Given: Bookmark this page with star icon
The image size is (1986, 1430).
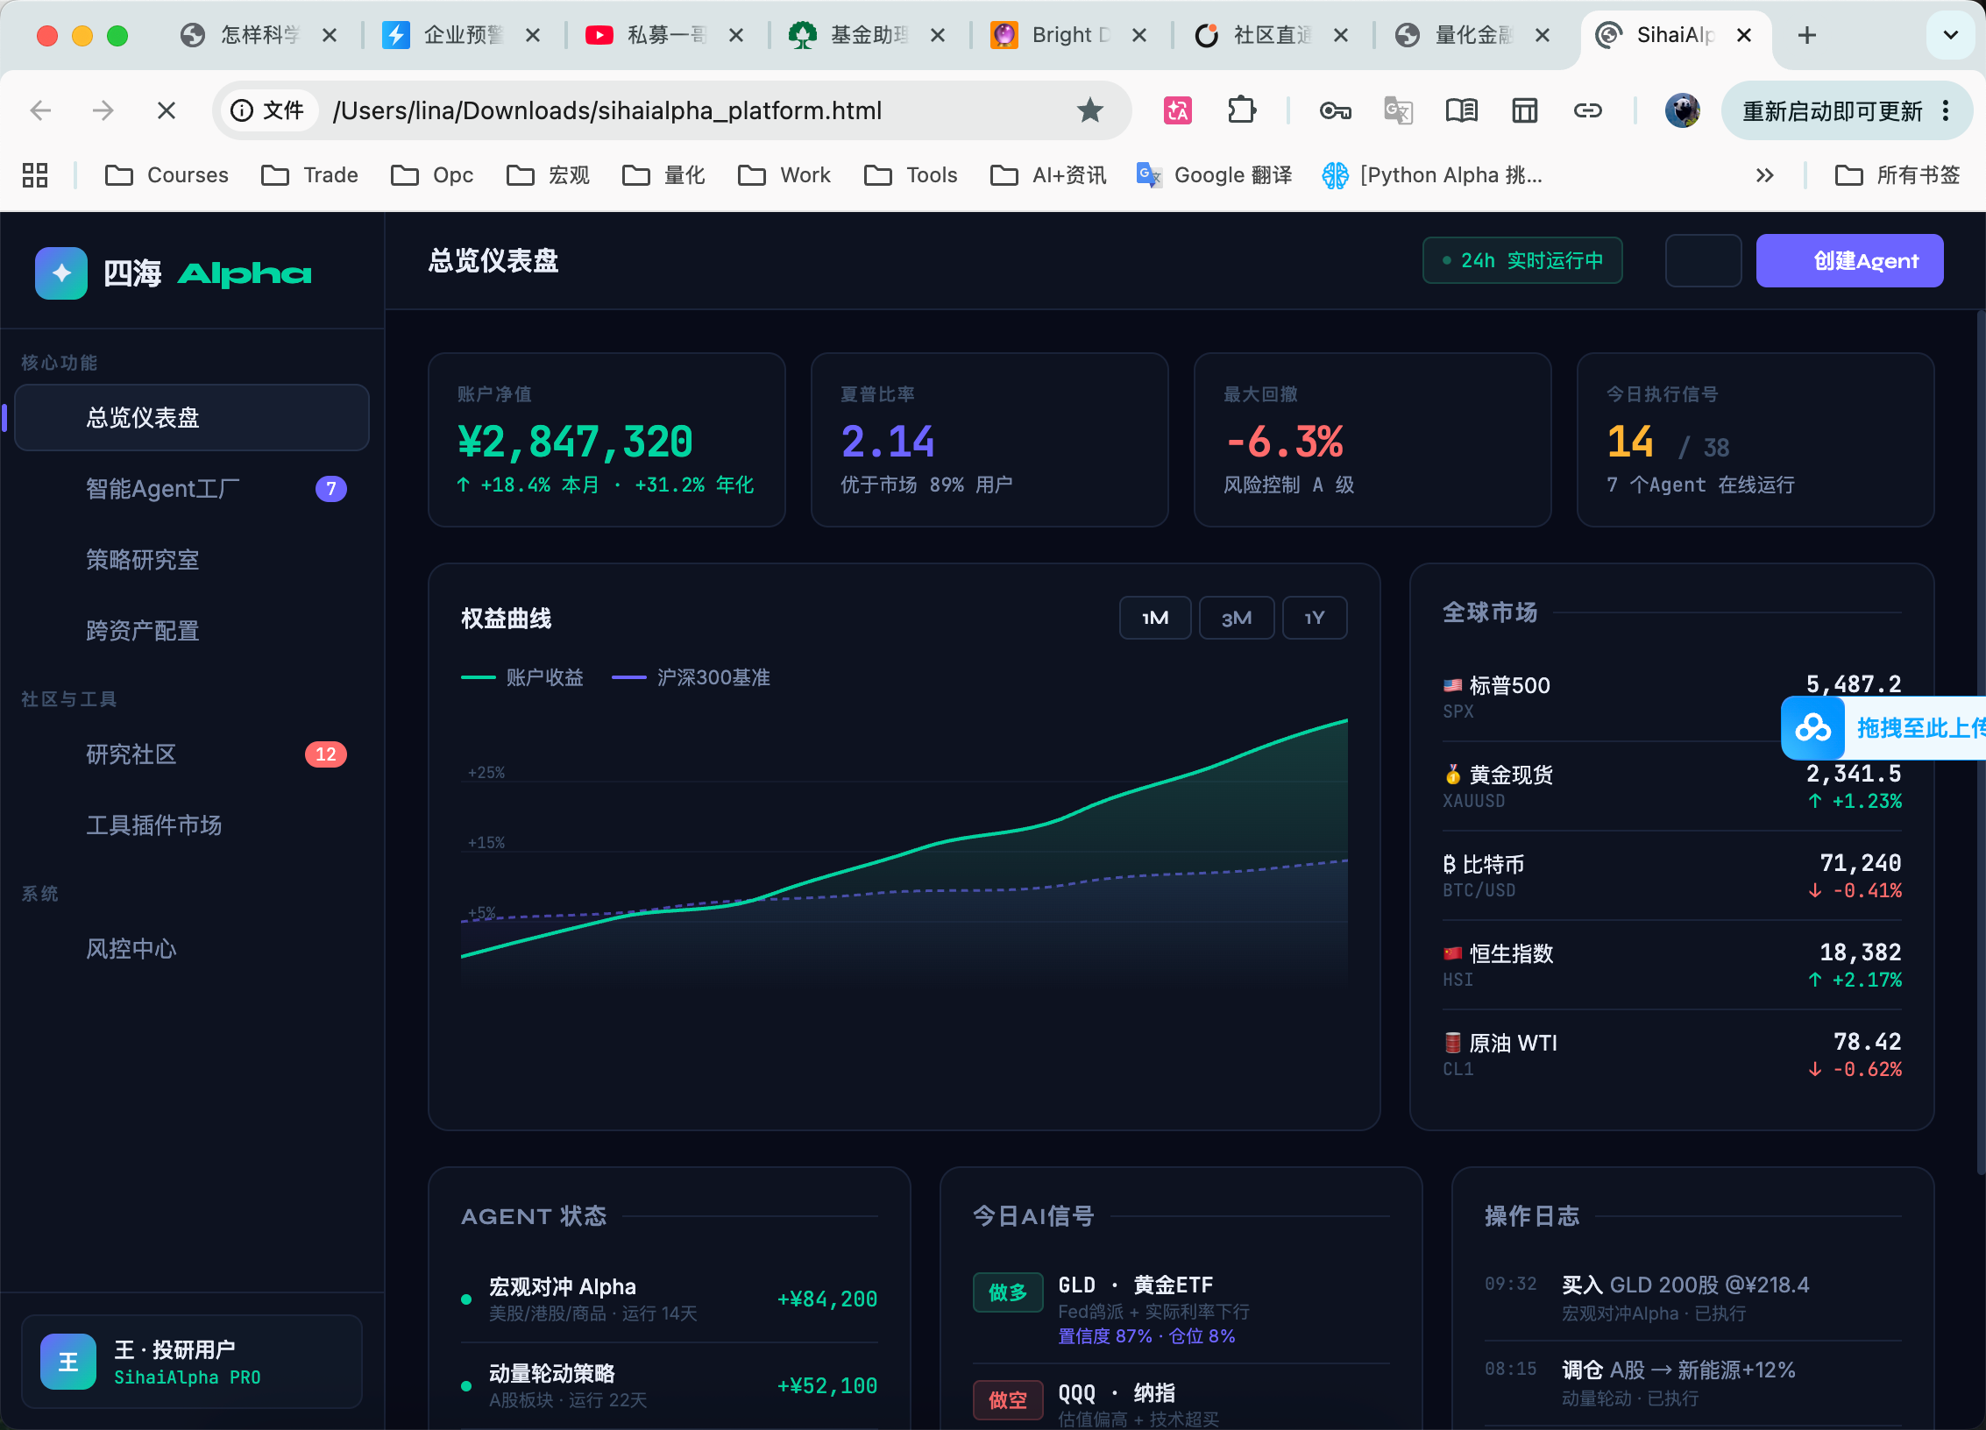Looking at the screenshot, I should (x=1089, y=110).
